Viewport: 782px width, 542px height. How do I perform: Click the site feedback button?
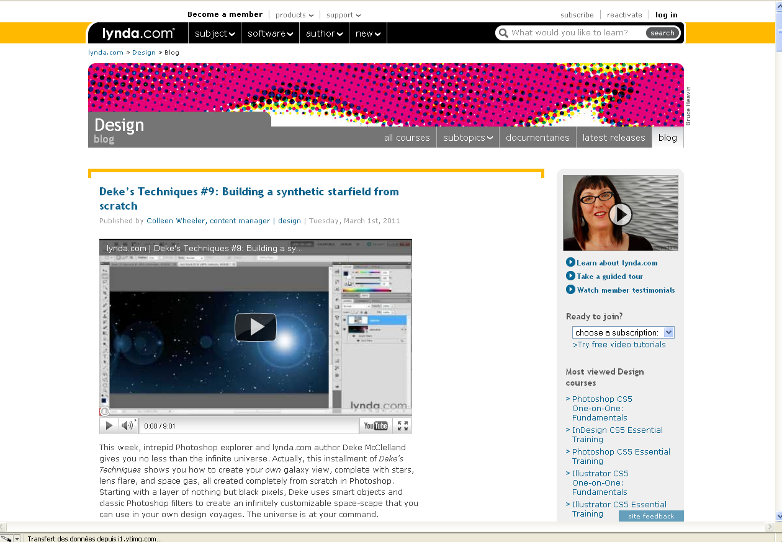tap(651, 516)
